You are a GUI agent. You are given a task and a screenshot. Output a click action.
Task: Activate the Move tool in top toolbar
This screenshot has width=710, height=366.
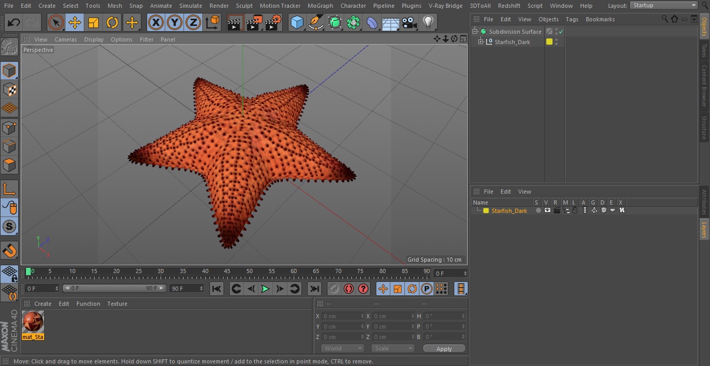74,22
